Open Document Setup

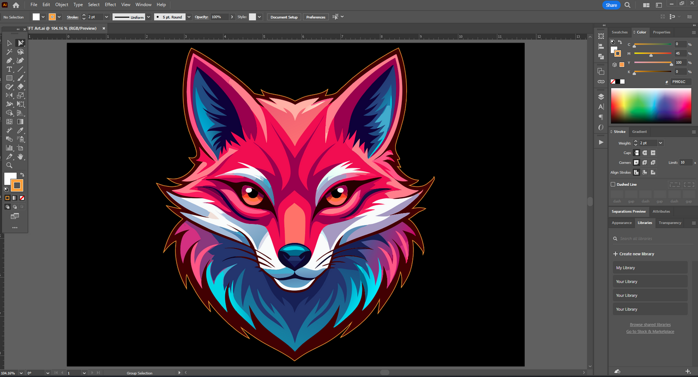pyautogui.click(x=284, y=17)
